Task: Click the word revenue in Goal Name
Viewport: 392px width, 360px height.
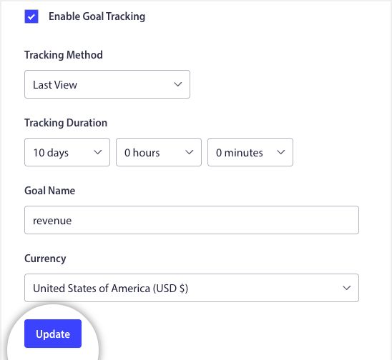Action: pyautogui.click(x=52, y=221)
